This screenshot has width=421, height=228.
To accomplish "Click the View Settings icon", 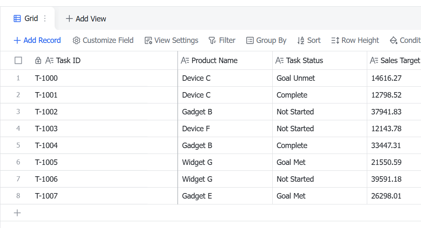I will 148,40.
